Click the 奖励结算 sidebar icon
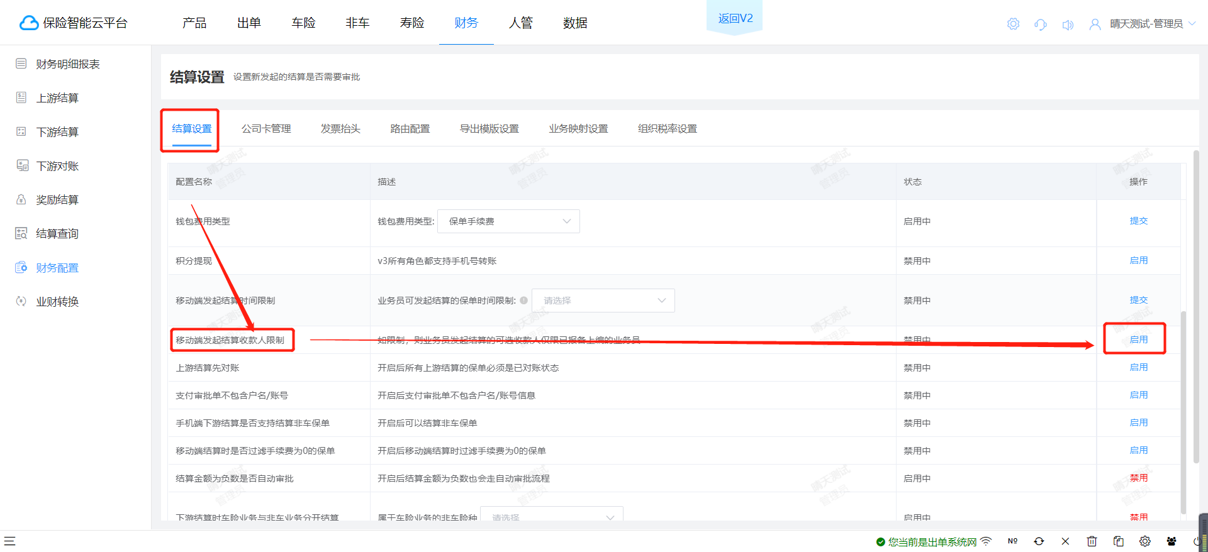Screen dimensions: 1208x552 pos(21,199)
